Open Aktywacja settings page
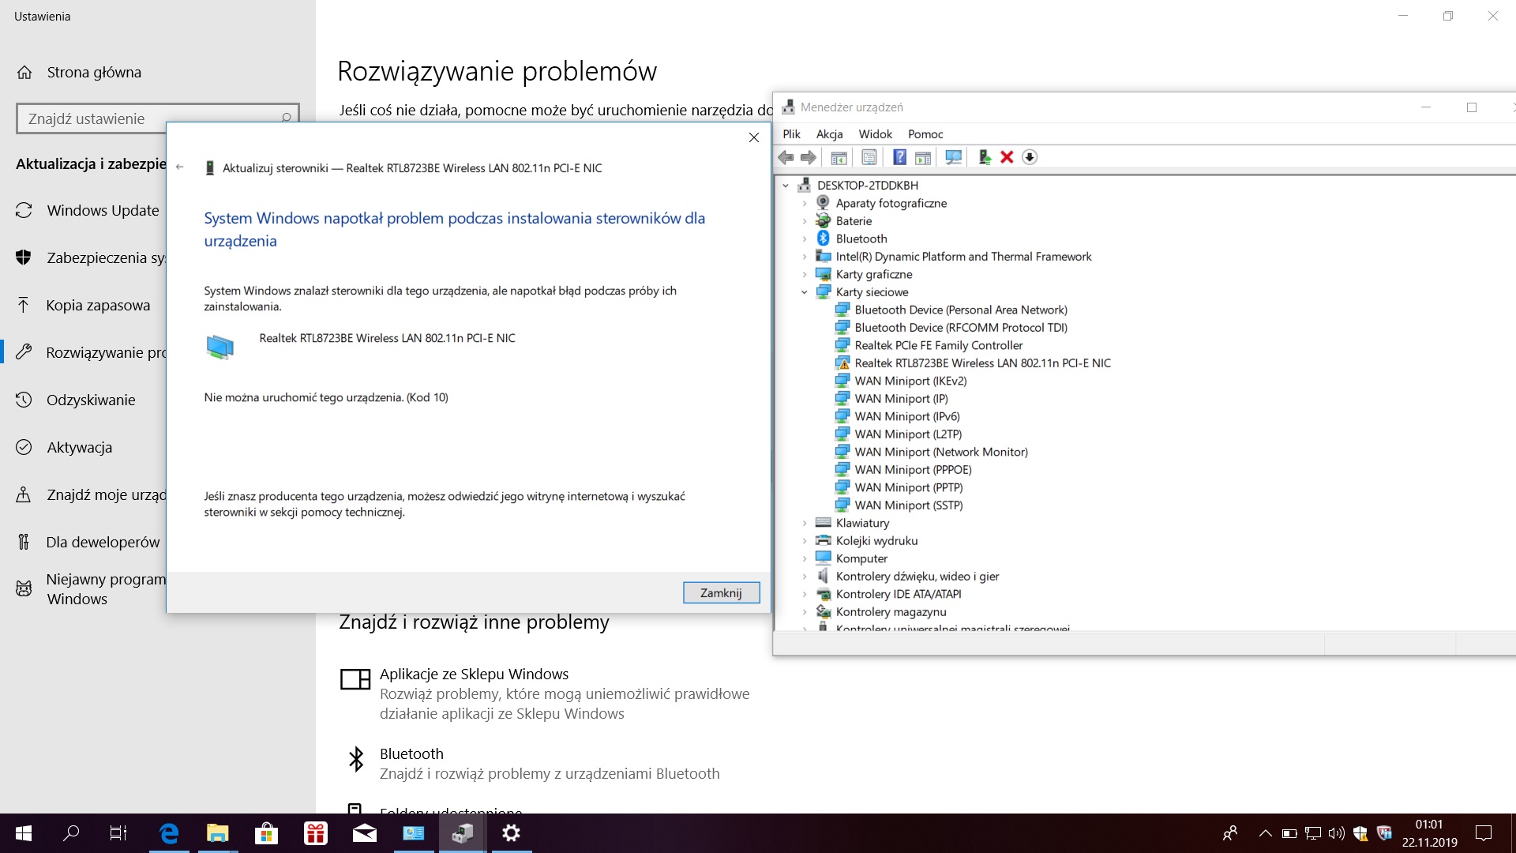The image size is (1516, 853). [x=79, y=448]
